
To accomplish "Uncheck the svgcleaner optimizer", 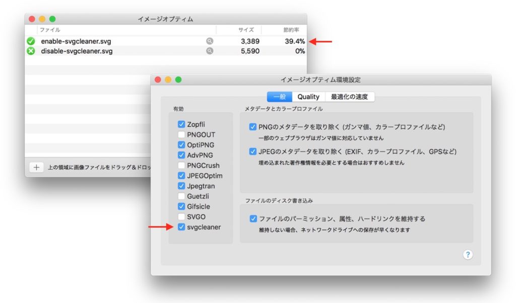I will coord(181,227).
